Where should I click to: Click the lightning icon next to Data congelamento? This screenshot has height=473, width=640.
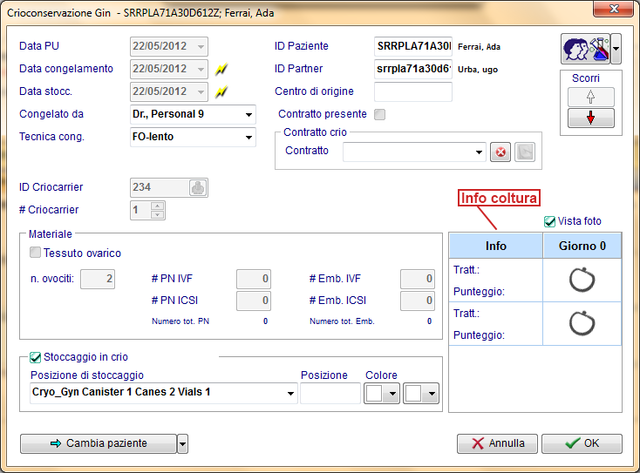(x=221, y=70)
